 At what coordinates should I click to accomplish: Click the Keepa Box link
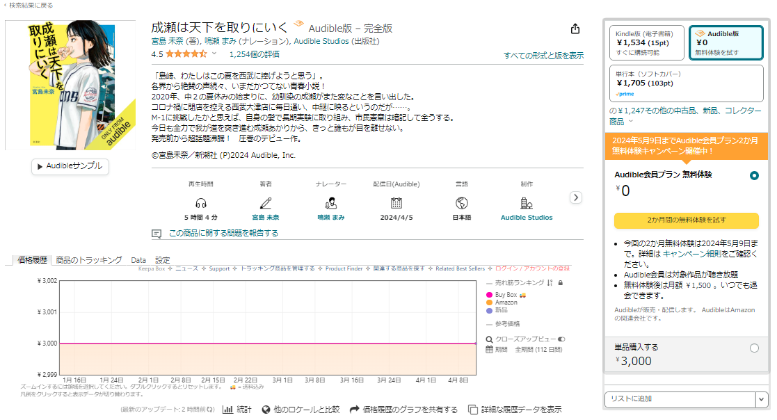(x=152, y=268)
